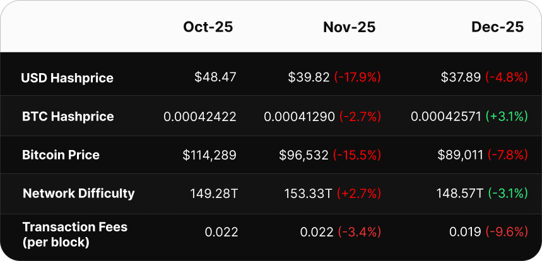Click the red (-9.6%) transaction fees change
The height and width of the screenshot is (261, 542).
click(x=507, y=232)
